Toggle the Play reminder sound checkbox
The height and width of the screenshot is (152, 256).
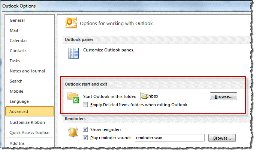(85, 138)
